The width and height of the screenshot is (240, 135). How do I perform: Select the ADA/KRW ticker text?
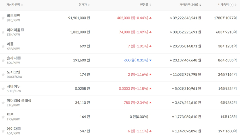pos(13,133)
